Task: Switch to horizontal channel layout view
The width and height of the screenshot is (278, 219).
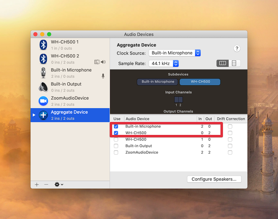Action: 222,63
